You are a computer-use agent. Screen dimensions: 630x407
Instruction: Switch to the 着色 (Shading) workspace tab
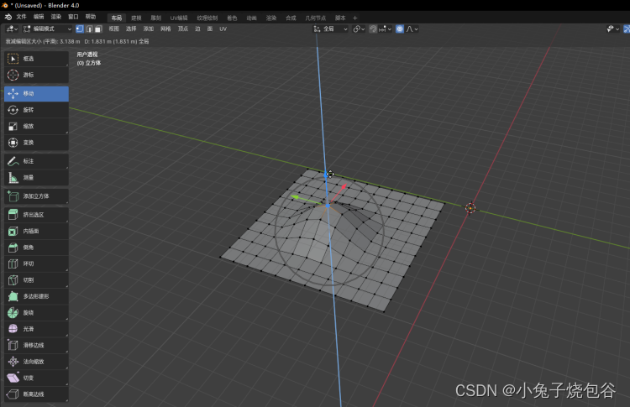232,18
